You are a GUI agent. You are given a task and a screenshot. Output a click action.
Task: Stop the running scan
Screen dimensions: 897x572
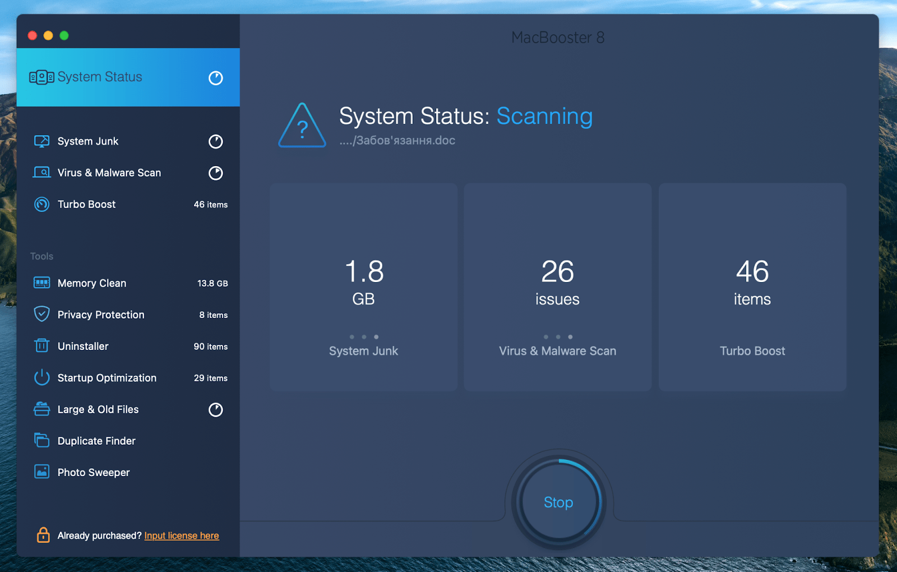[x=558, y=502]
